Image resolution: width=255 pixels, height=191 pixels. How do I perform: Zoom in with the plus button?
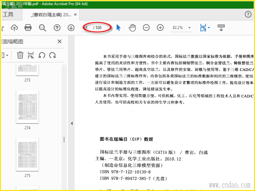point(160,28)
